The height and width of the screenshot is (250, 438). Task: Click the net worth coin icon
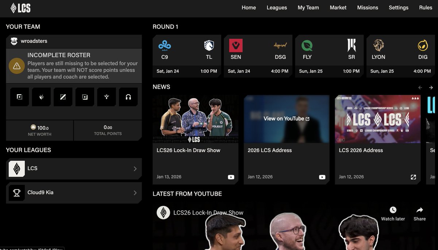pyautogui.click(x=33, y=127)
